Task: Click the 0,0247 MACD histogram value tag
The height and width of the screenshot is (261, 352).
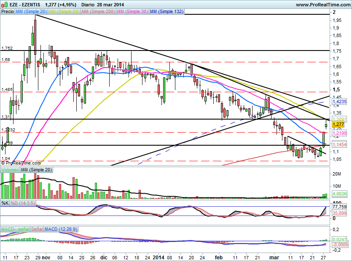Action: click(x=339, y=240)
